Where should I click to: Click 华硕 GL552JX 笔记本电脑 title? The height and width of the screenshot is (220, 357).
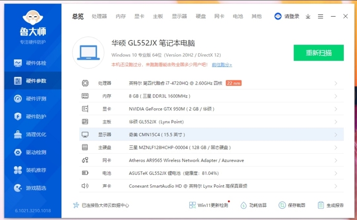(153, 43)
